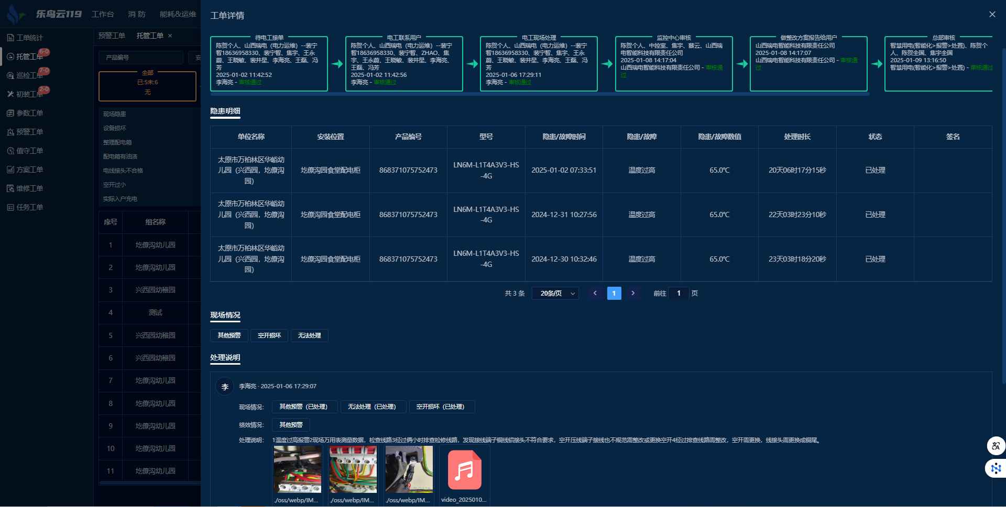Image resolution: width=1006 pixels, height=507 pixels.
Task: Open 巡检工单 via its sidebar icon
Action: pyautogui.click(x=10, y=75)
